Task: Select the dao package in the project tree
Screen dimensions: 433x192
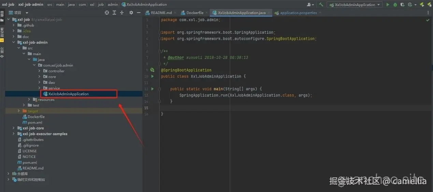Action: pyautogui.click(x=52, y=82)
